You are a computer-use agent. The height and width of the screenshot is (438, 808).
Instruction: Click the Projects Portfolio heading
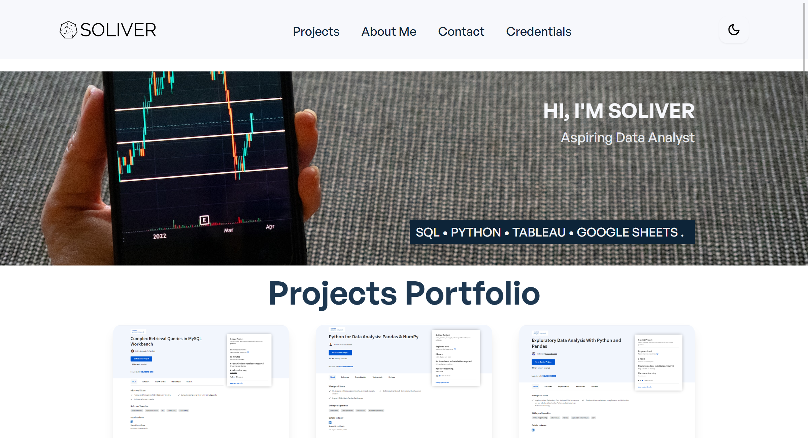pyautogui.click(x=404, y=294)
